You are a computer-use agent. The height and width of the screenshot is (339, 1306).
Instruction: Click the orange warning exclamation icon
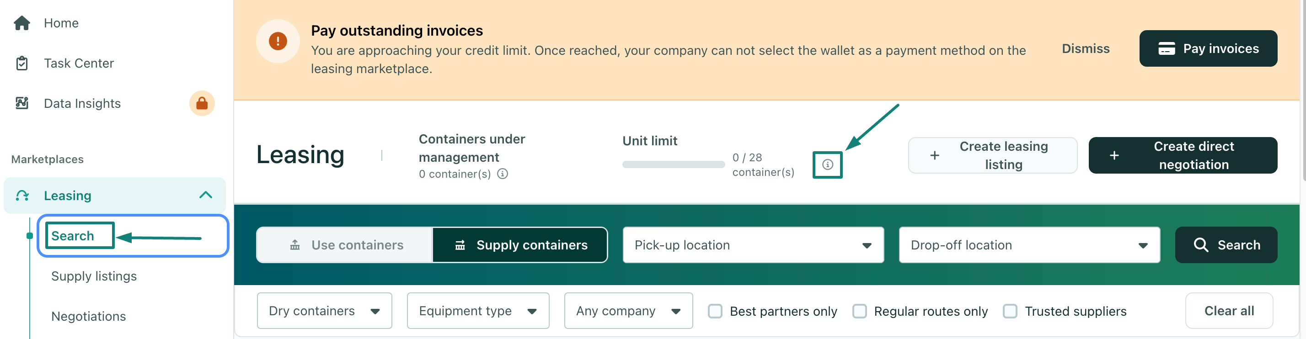tap(277, 41)
